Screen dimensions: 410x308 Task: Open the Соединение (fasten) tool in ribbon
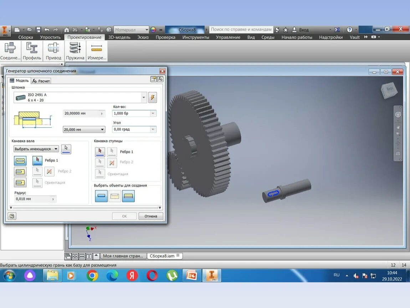point(10,51)
